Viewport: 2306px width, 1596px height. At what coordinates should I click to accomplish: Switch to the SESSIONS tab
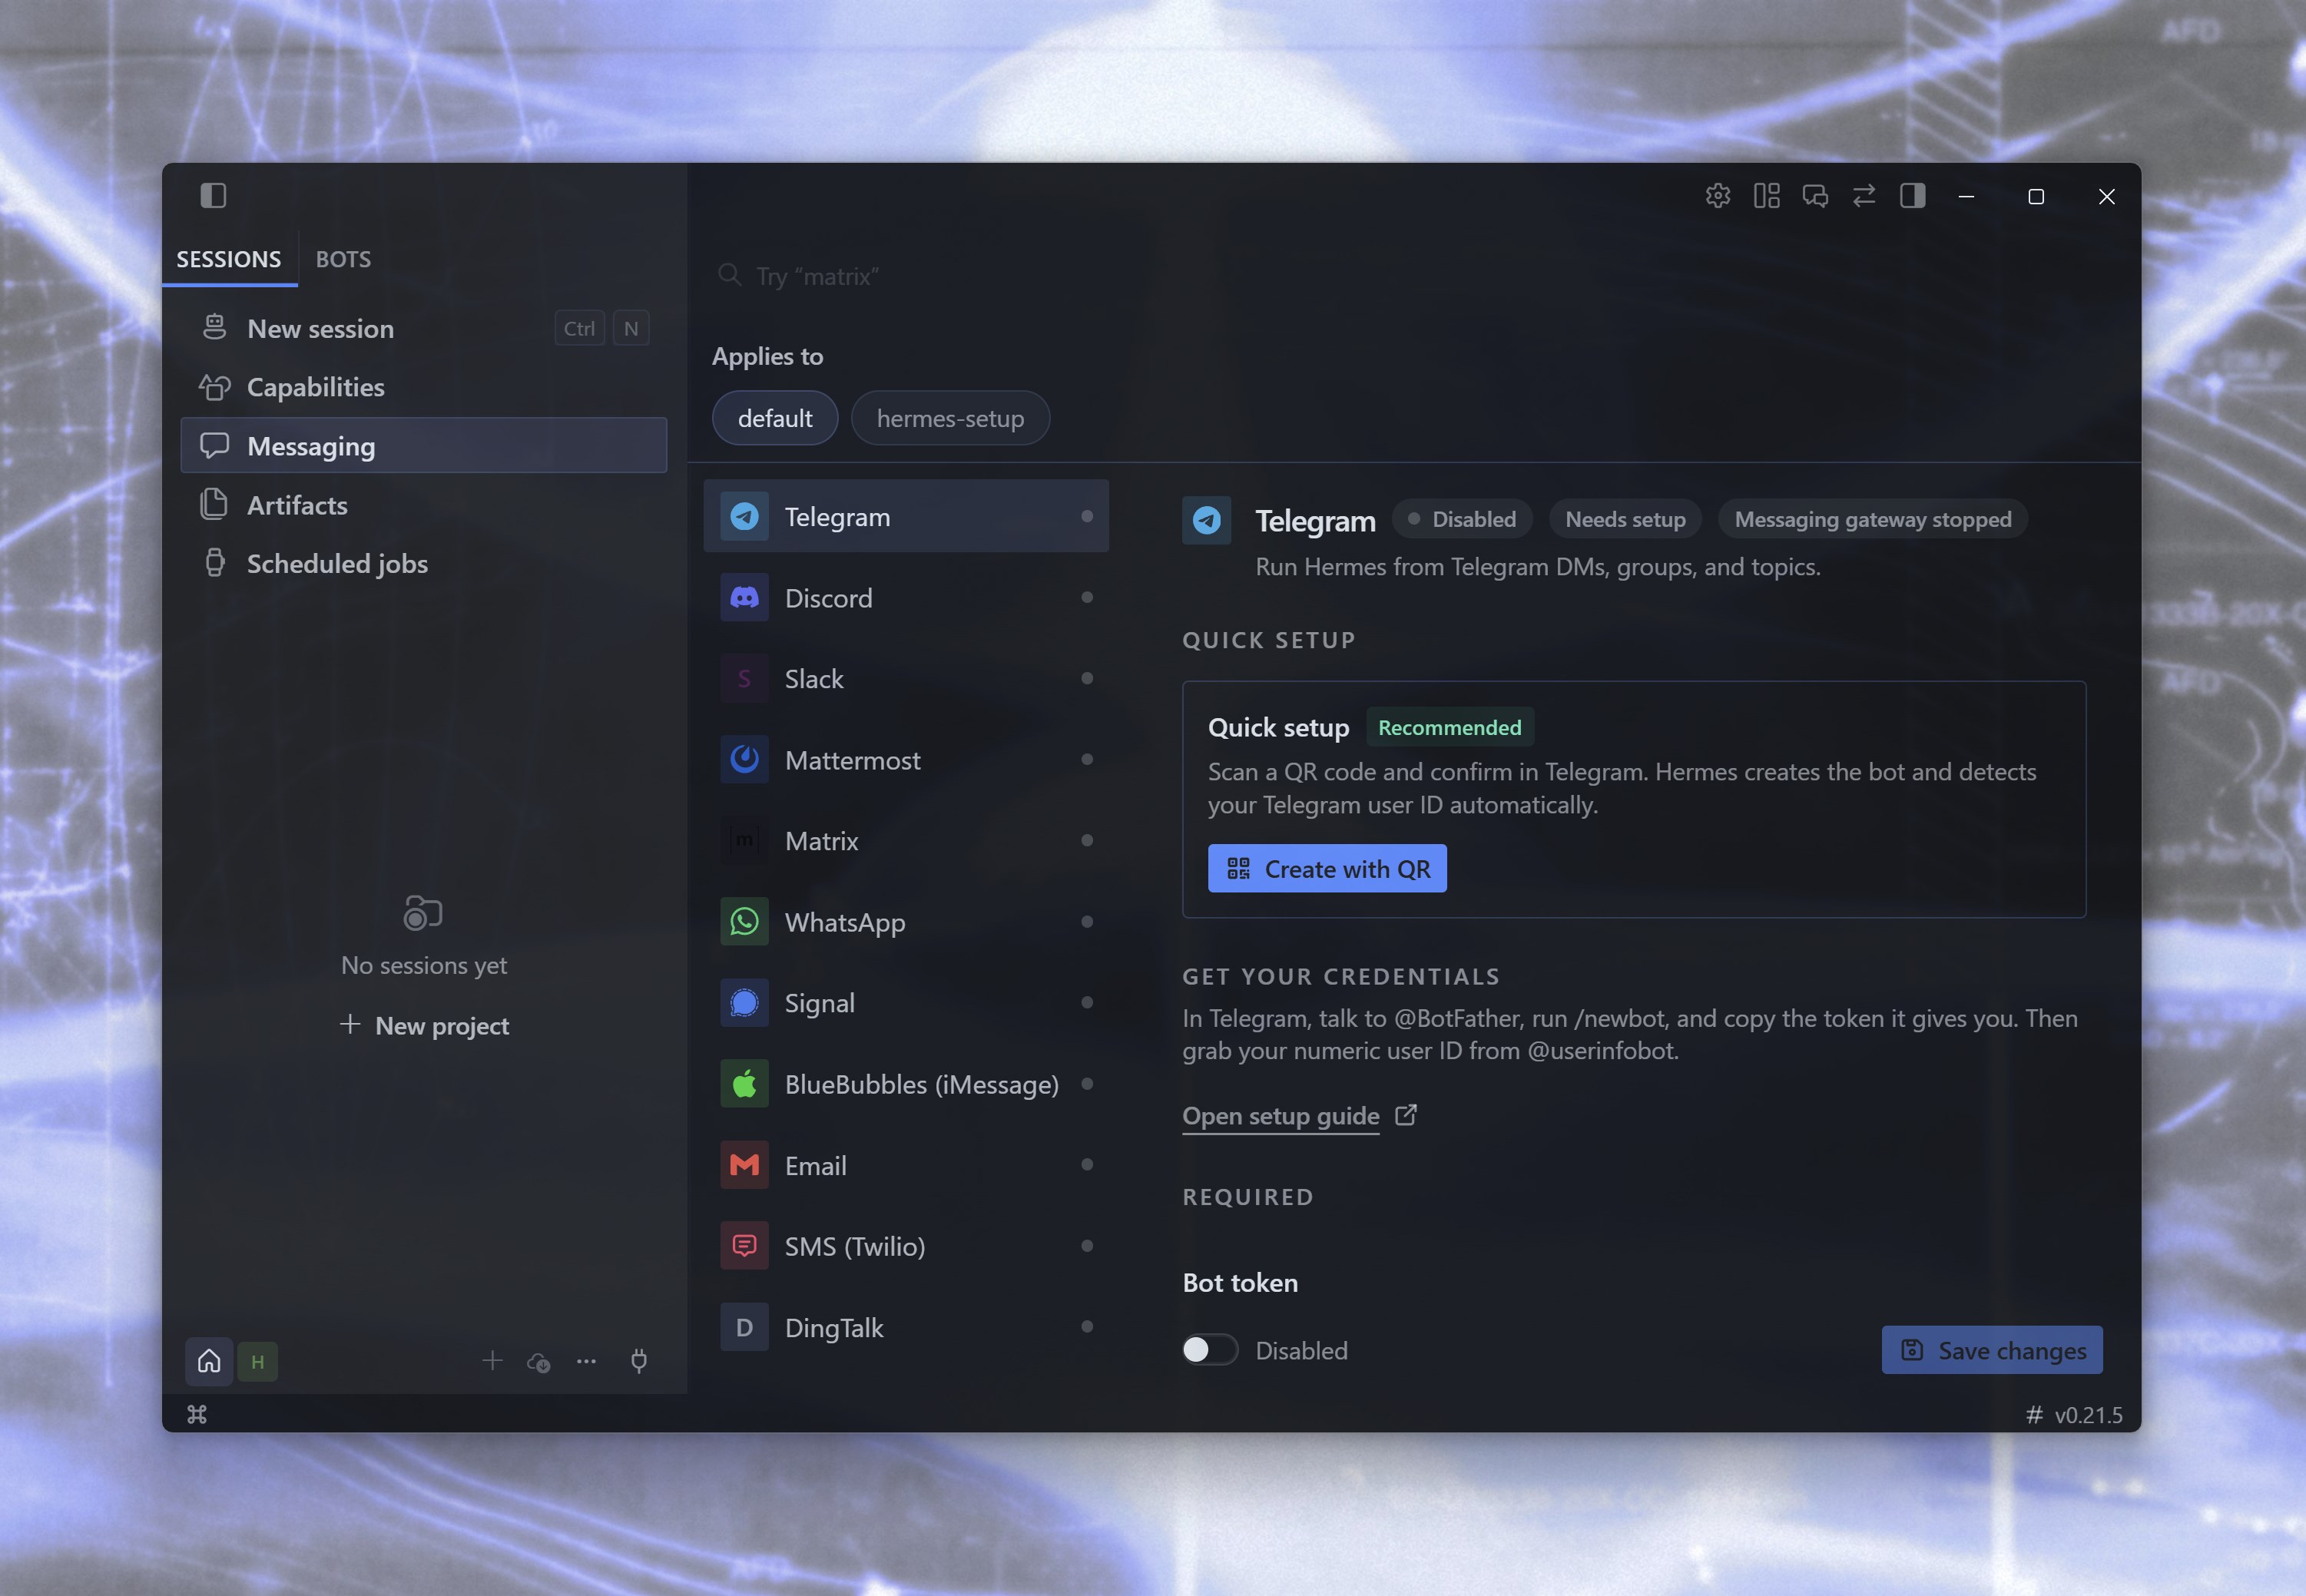(229, 259)
